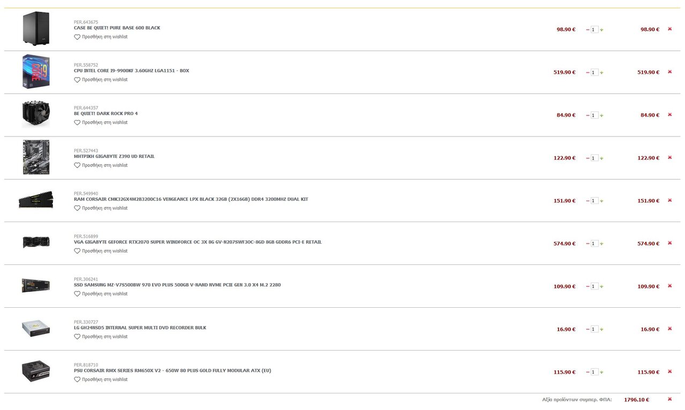Add one more Dark Rock Pro 4
Viewport: 685px width, 410px height.
602,116
